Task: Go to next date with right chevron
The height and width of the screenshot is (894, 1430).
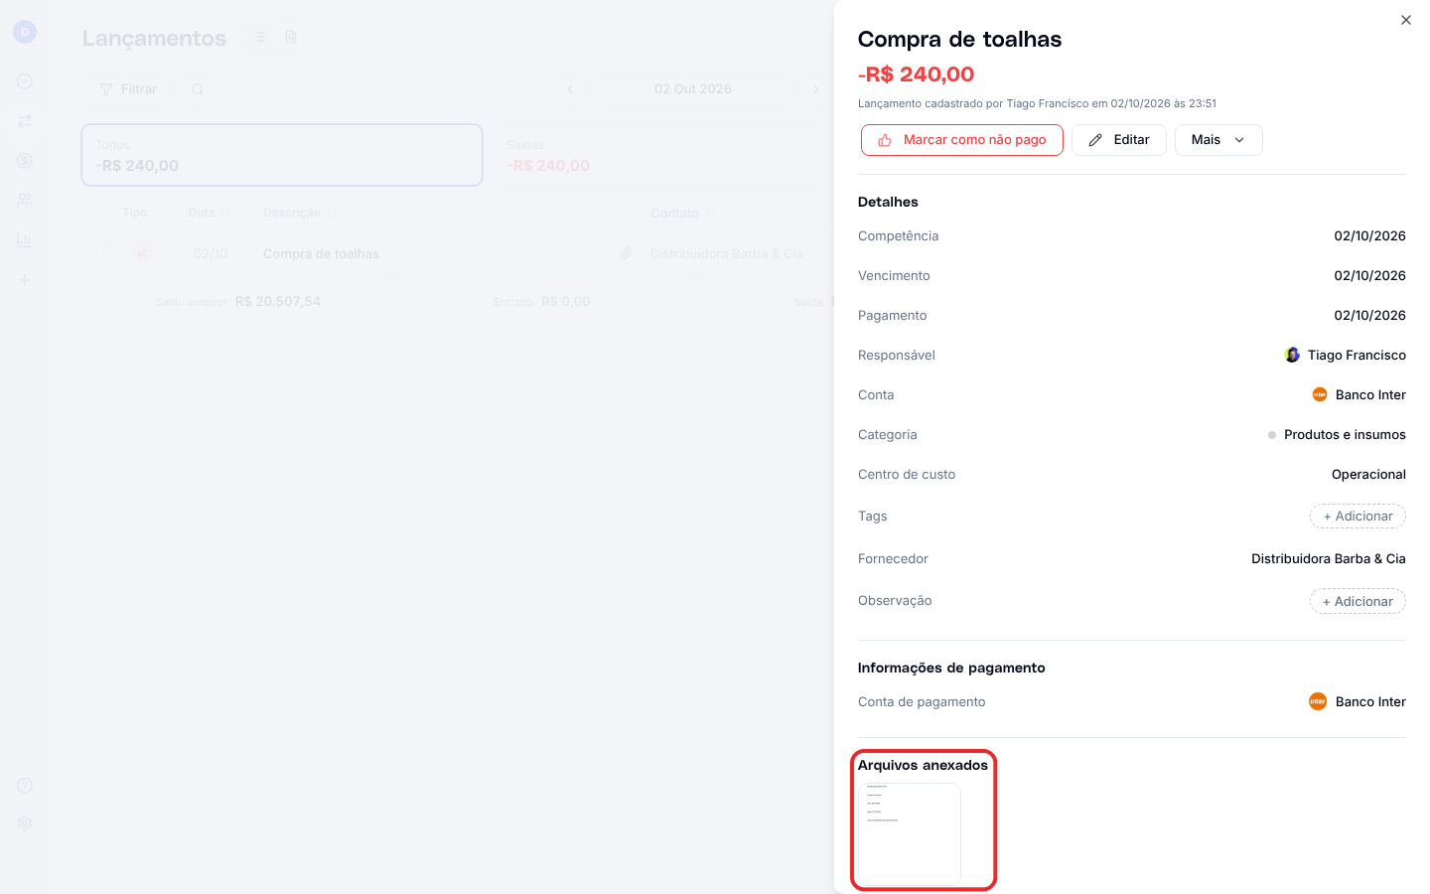Action: click(x=816, y=89)
